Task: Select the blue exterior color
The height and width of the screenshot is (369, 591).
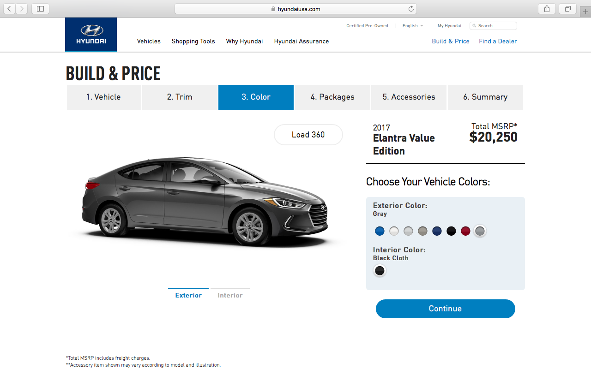Action: (x=380, y=231)
